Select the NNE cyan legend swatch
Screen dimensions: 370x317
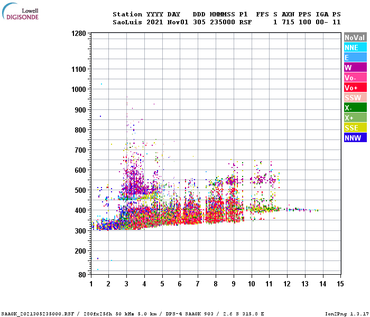(355, 48)
